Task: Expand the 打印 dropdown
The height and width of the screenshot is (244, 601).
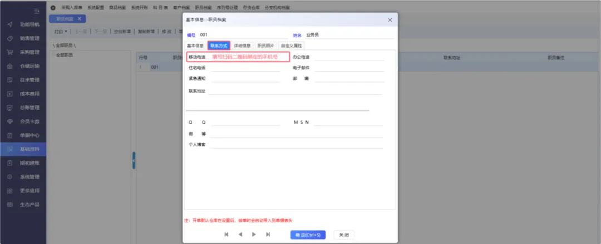Action: pos(61,32)
